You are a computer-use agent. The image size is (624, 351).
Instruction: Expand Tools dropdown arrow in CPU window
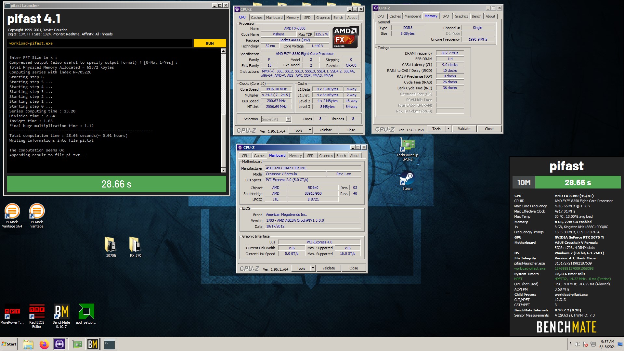[310, 130]
